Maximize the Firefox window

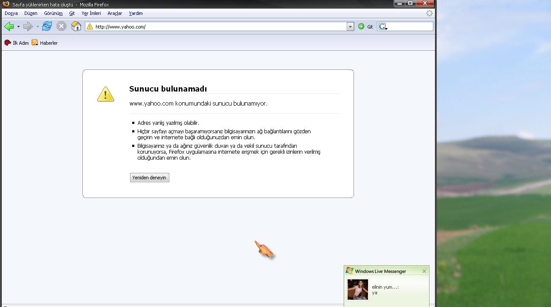[410, 3]
